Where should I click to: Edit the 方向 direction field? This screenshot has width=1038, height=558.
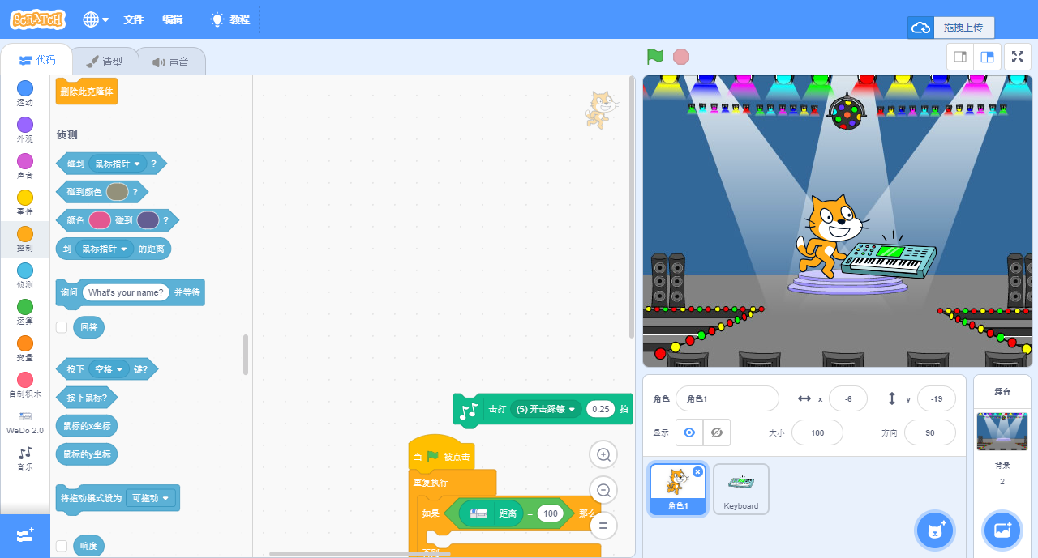[930, 432]
